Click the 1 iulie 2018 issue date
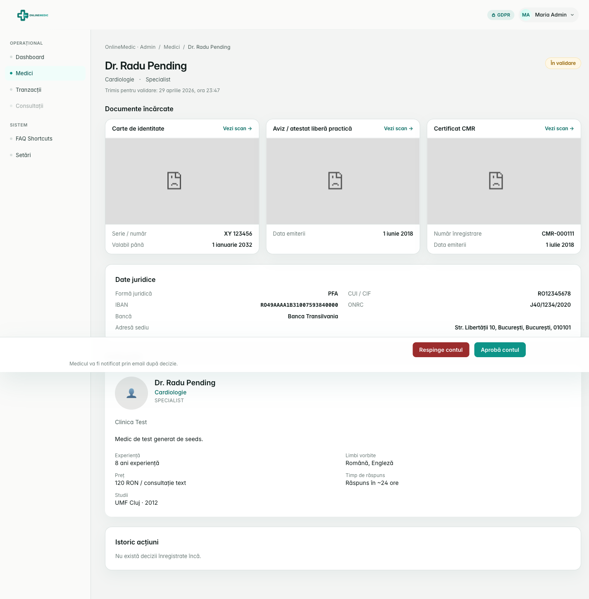The image size is (589, 599). pos(560,245)
